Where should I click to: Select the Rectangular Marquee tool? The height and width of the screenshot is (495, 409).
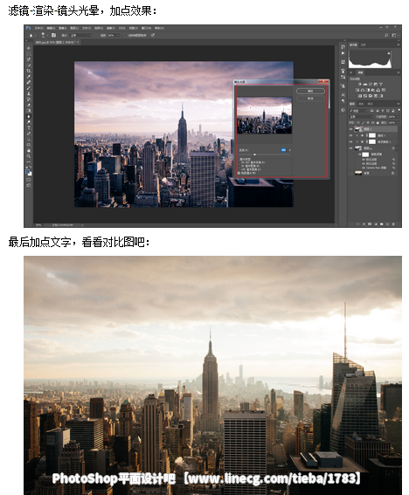click(29, 53)
